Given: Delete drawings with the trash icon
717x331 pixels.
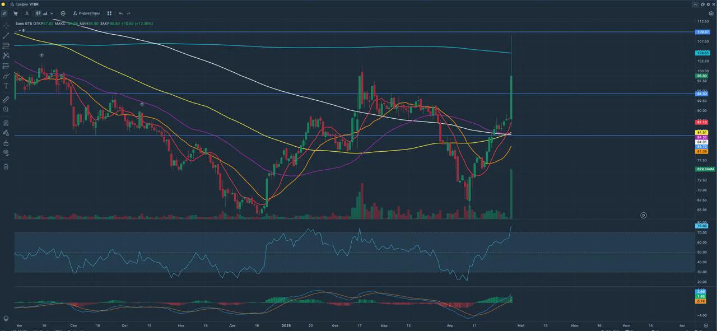Looking at the screenshot, I should pyautogui.click(x=6, y=166).
